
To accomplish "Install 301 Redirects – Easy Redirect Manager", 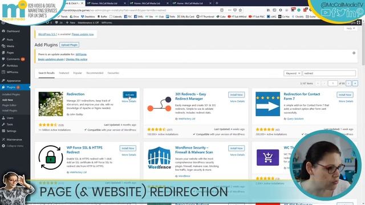I will [236, 95].
